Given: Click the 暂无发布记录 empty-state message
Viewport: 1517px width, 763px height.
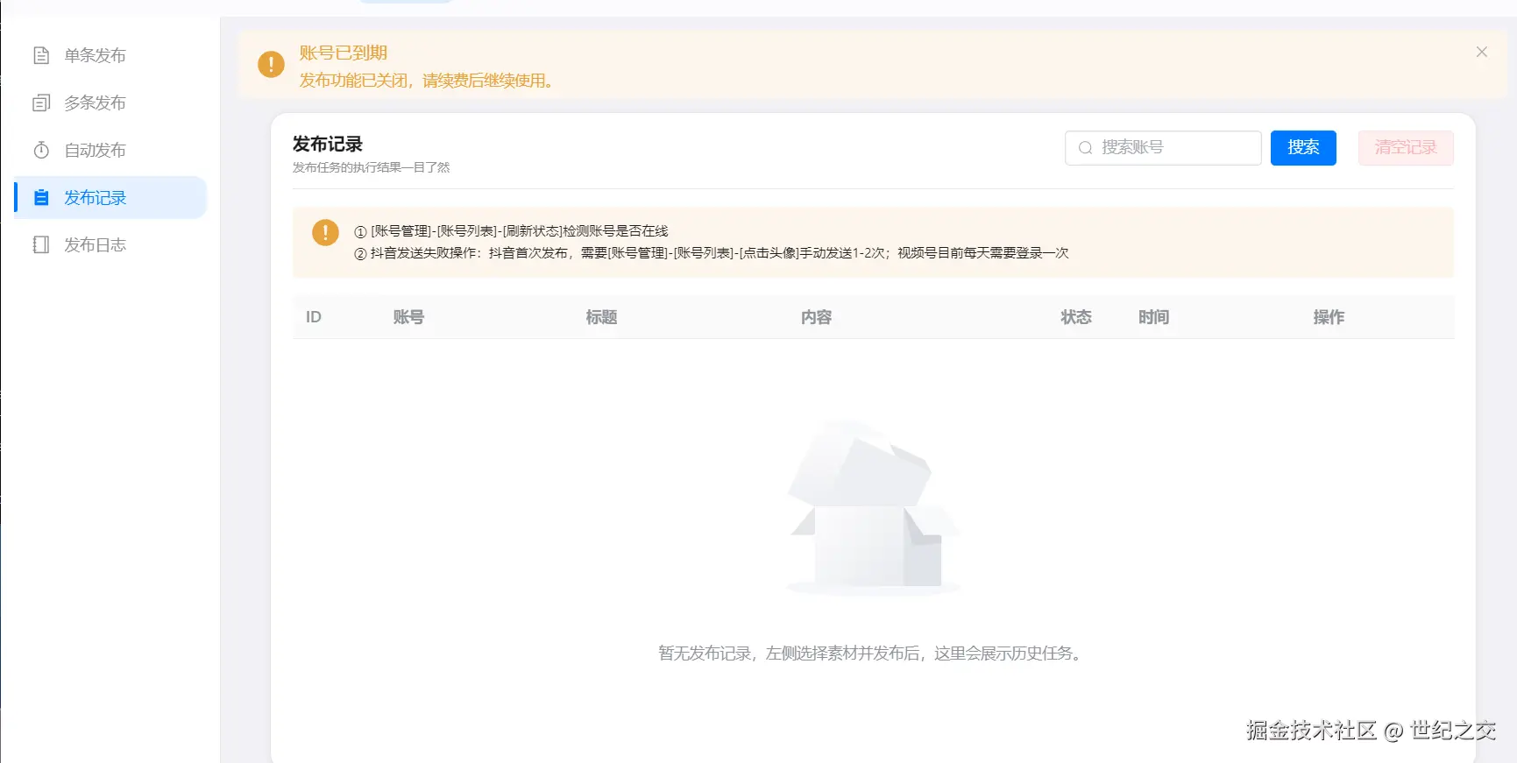Looking at the screenshot, I should [872, 653].
